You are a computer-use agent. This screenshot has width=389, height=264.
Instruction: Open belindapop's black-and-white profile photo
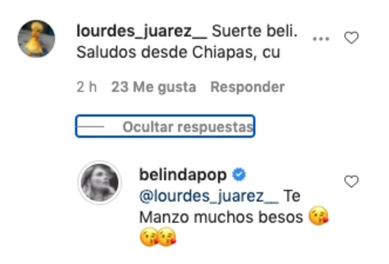(100, 182)
